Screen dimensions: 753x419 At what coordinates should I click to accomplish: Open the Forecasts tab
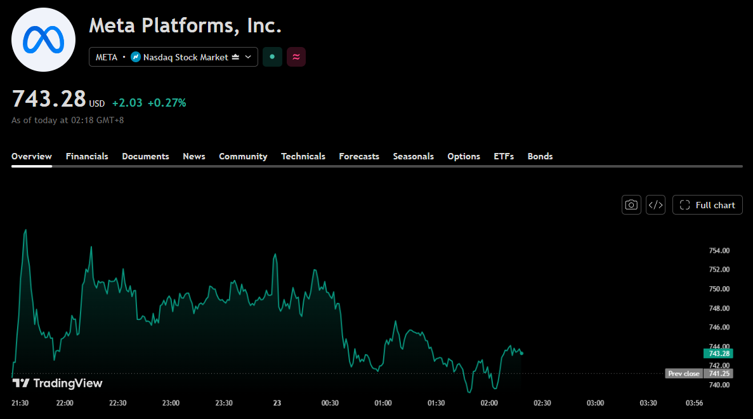pyautogui.click(x=359, y=156)
